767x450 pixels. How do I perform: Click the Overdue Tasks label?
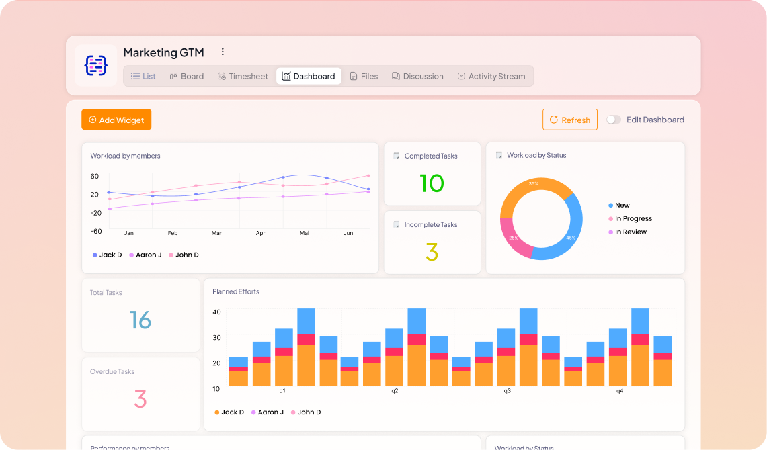[x=112, y=372]
